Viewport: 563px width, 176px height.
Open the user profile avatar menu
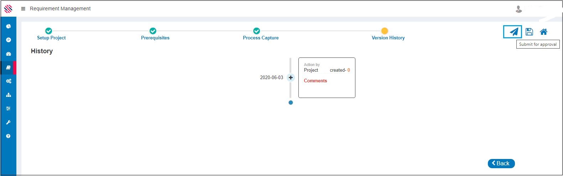click(519, 9)
